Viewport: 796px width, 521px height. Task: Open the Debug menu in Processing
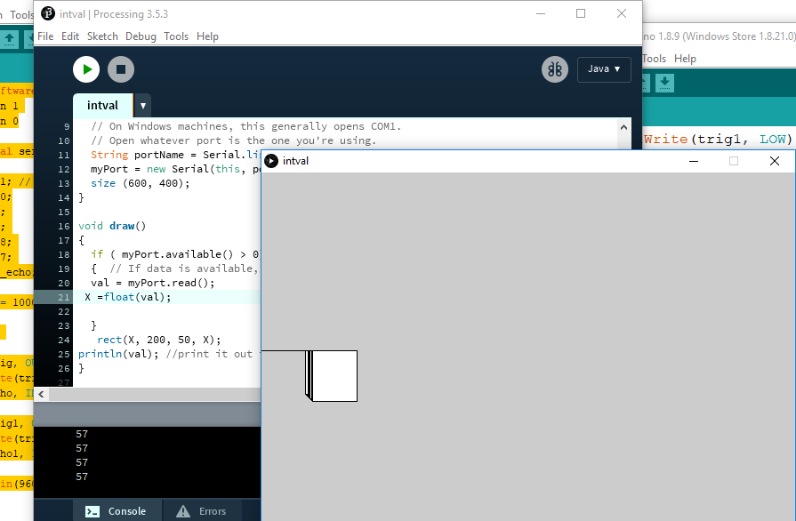(x=141, y=36)
